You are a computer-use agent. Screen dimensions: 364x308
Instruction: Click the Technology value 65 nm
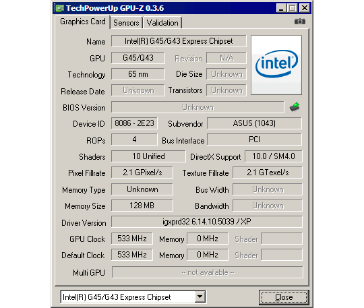click(138, 74)
